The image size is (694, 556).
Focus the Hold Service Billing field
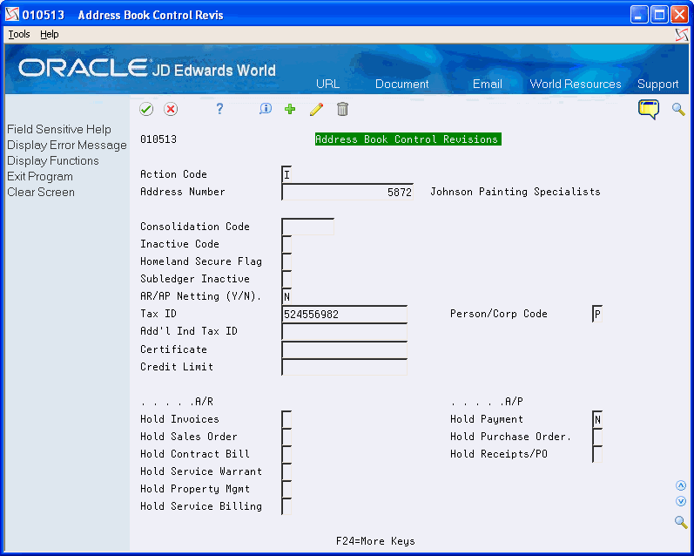point(286,506)
